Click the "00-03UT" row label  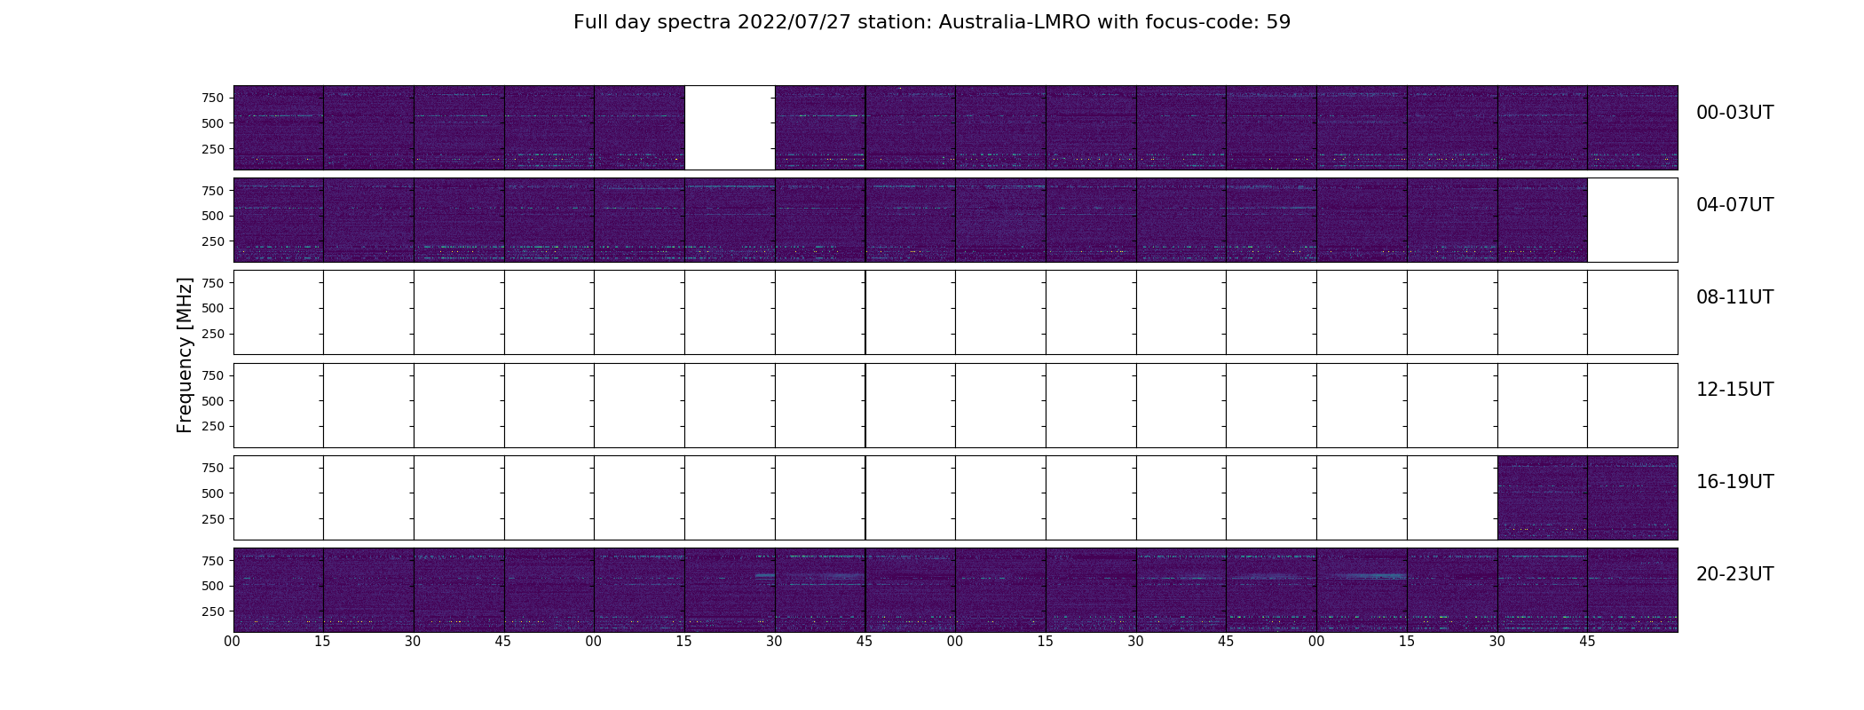coord(1734,113)
